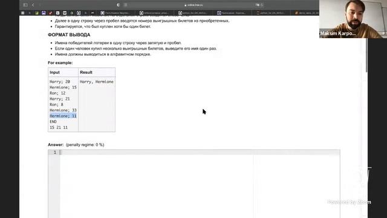387x218 pixels.
Task: Click the bullet starting 'Имена победителей лотереи'
Action: (119, 43)
